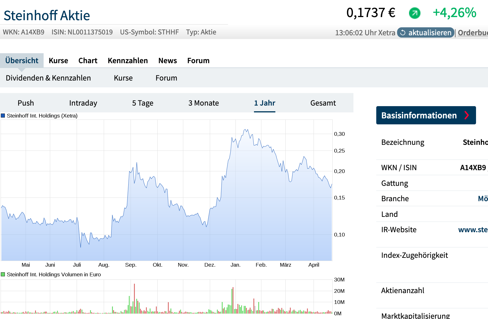Switch chart to Push mode
The width and height of the screenshot is (488, 319).
click(x=26, y=103)
